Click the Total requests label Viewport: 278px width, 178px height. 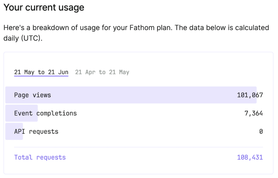tap(40, 157)
